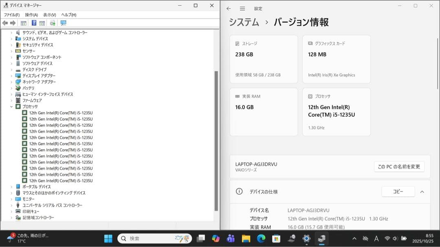The width and height of the screenshot is (440, 247).
Task: Click the back navigation arrow in Device Manager
Action: coord(5,23)
